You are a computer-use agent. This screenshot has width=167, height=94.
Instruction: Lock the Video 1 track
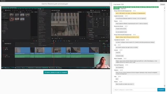[4, 49]
